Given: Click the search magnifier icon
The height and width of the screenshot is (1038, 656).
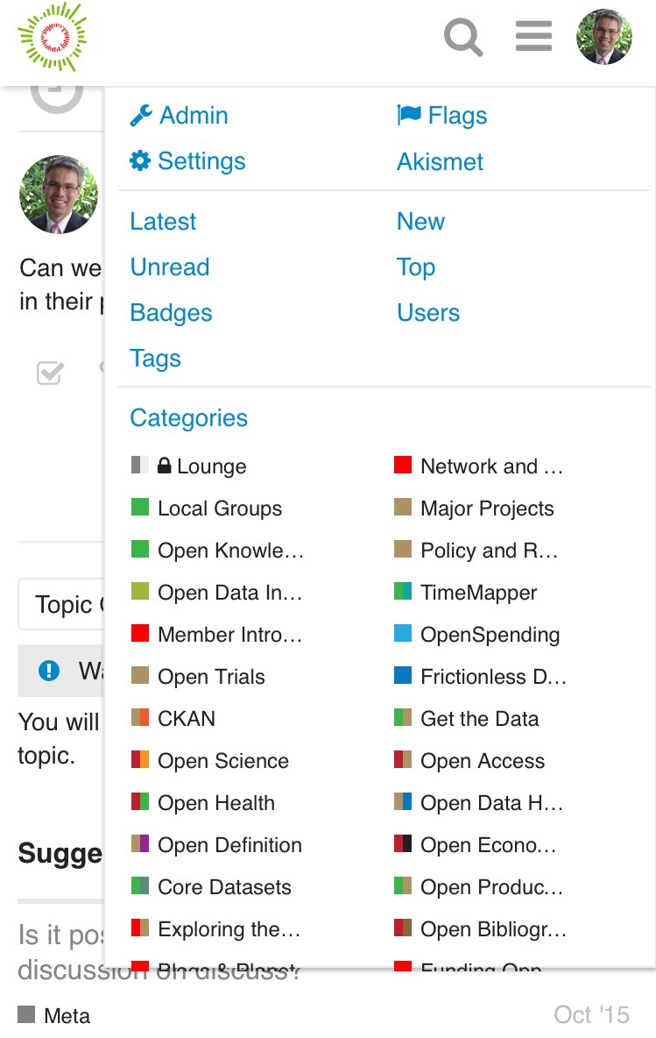Looking at the screenshot, I should (463, 37).
